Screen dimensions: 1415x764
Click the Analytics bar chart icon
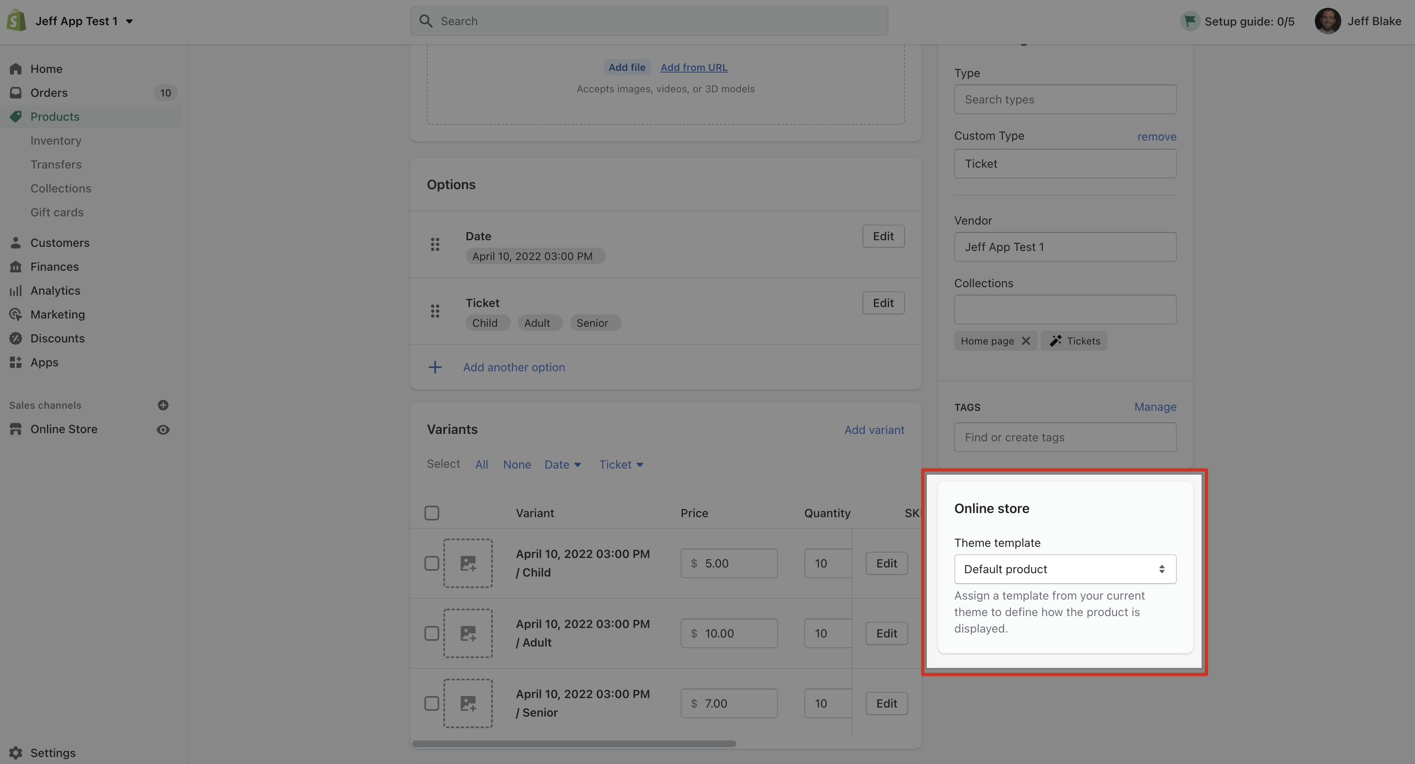pos(15,290)
